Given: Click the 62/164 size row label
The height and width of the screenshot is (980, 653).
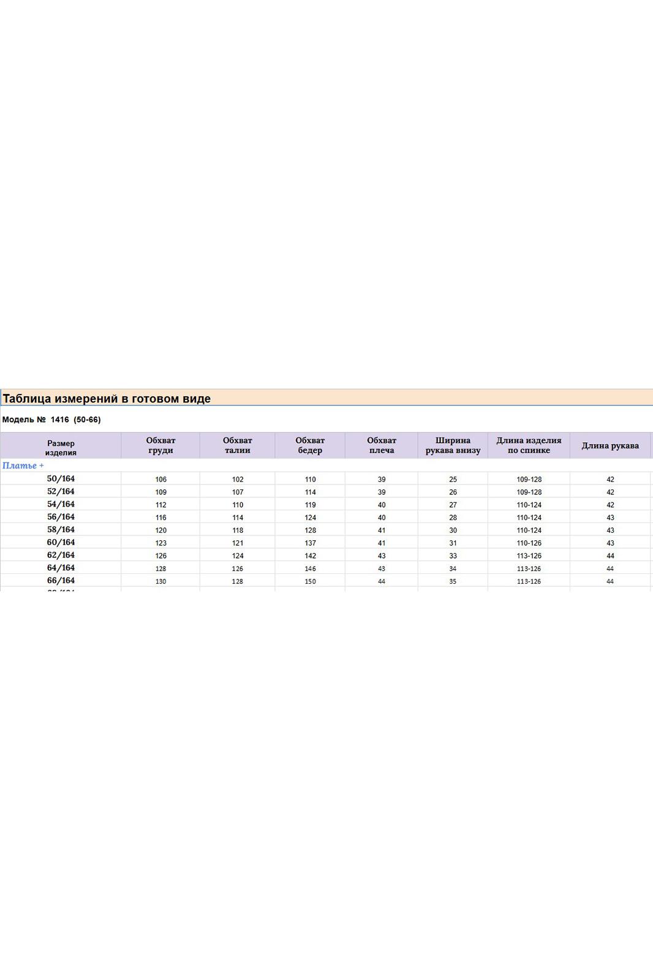Looking at the screenshot, I should pyautogui.click(x=61, y=556).
